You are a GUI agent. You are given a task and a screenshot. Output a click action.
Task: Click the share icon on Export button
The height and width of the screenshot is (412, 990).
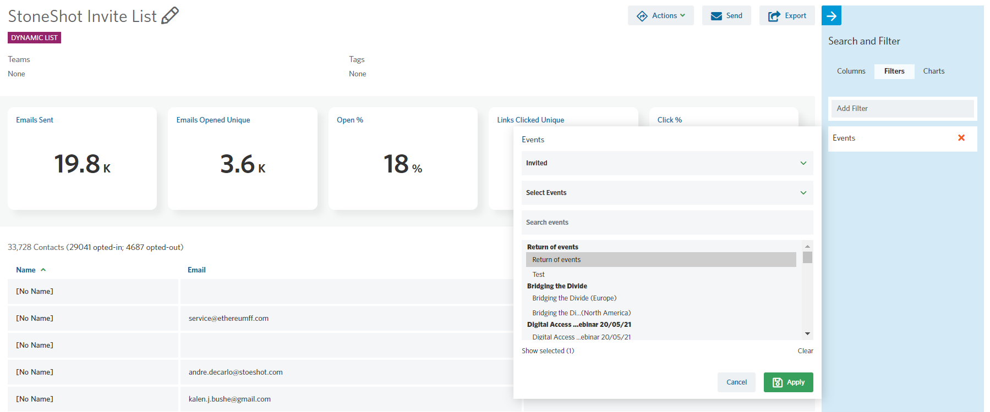774,16
